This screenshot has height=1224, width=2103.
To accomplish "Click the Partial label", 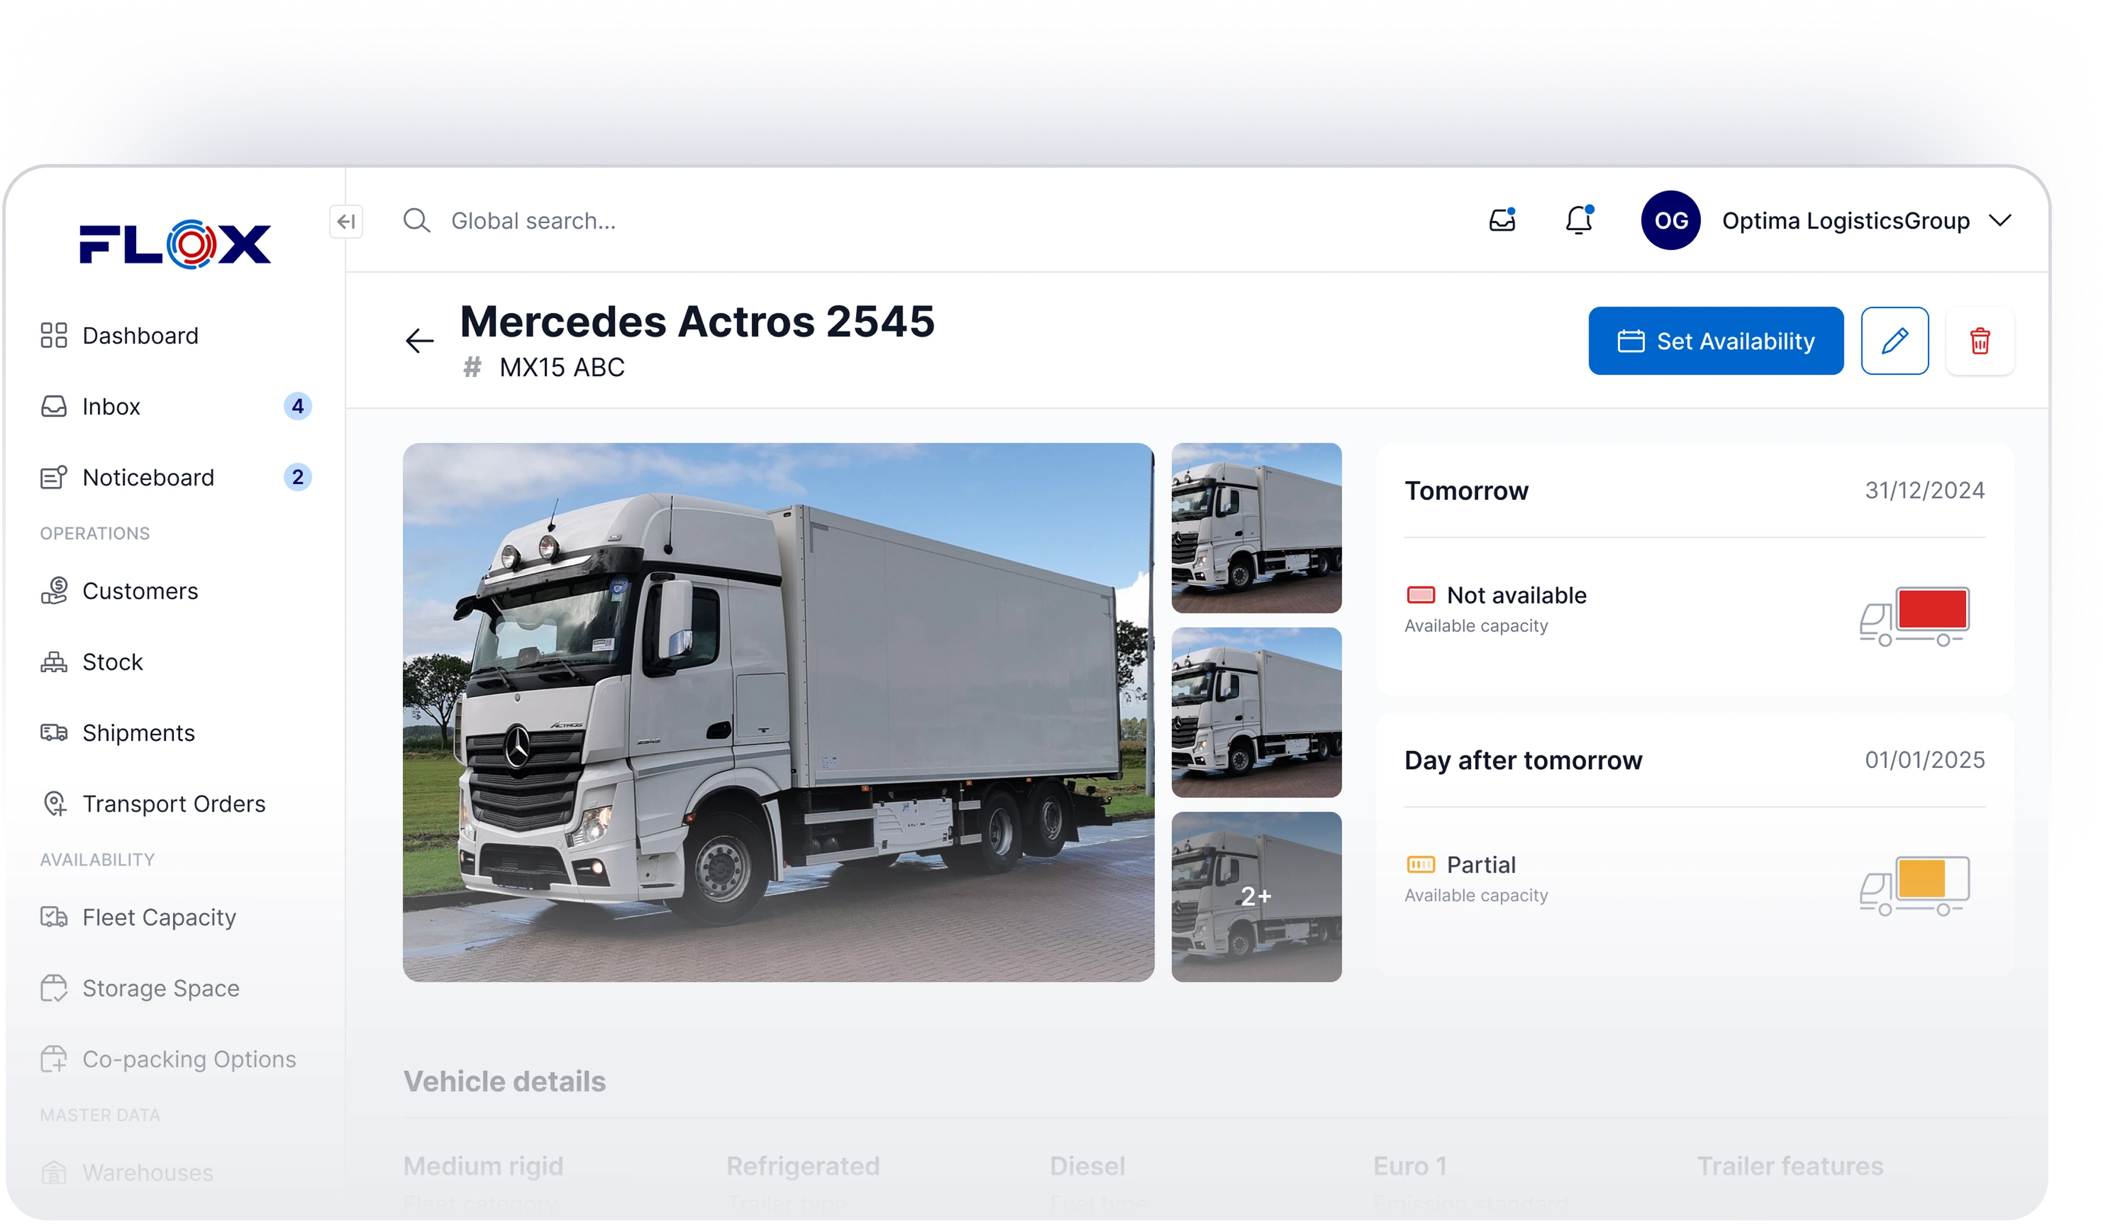I will pyautogui.click(x=1481, y=865).
